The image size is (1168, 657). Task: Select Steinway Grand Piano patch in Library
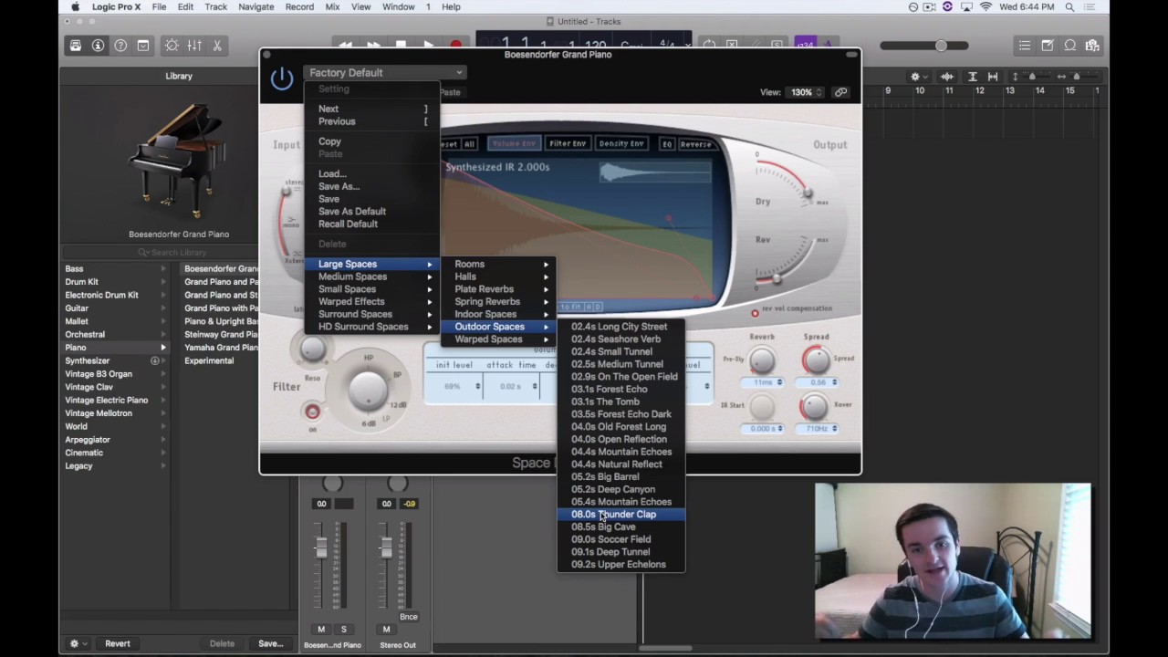point(221,335)
